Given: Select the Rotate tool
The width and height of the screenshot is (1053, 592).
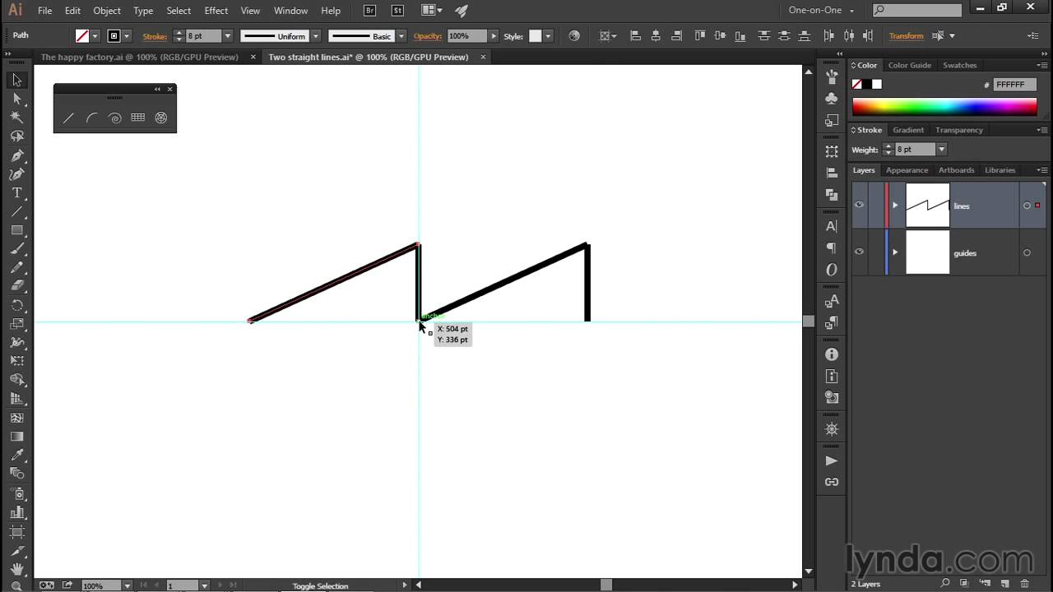Looking at the screenshot, I should pos(16,305).
